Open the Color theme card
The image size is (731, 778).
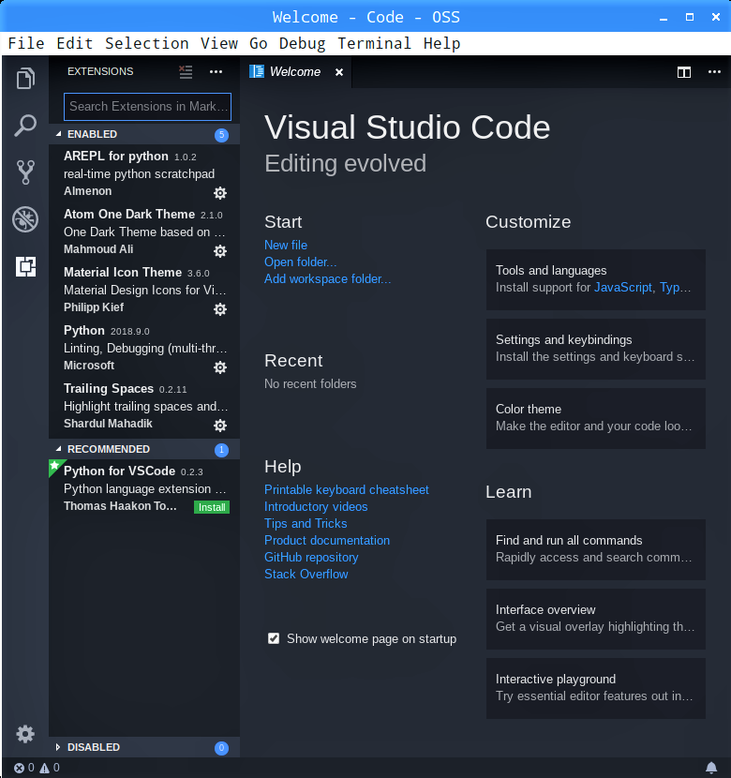[596, 419]
